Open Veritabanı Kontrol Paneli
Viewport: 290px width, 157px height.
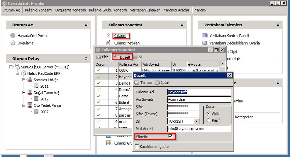pyautogui.click(x=229, y=36)
